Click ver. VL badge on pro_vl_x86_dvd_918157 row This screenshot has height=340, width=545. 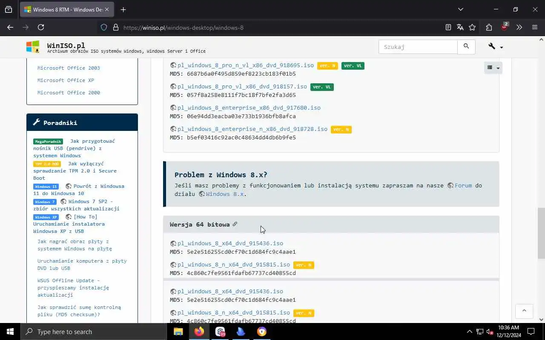(x=322, y=87)
